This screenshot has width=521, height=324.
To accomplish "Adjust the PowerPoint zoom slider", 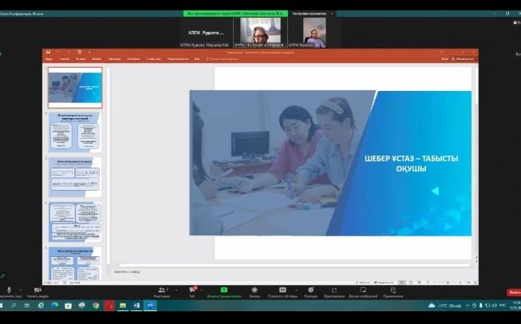I will (448, 283).
